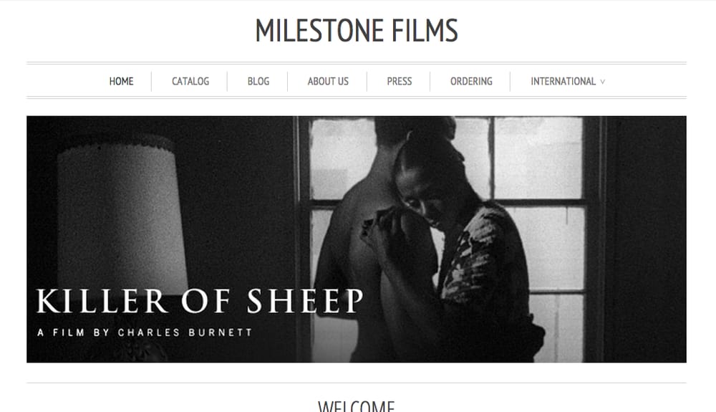Open the Blog page
This screenshot has height=412, width=716.
click(258, 81)
